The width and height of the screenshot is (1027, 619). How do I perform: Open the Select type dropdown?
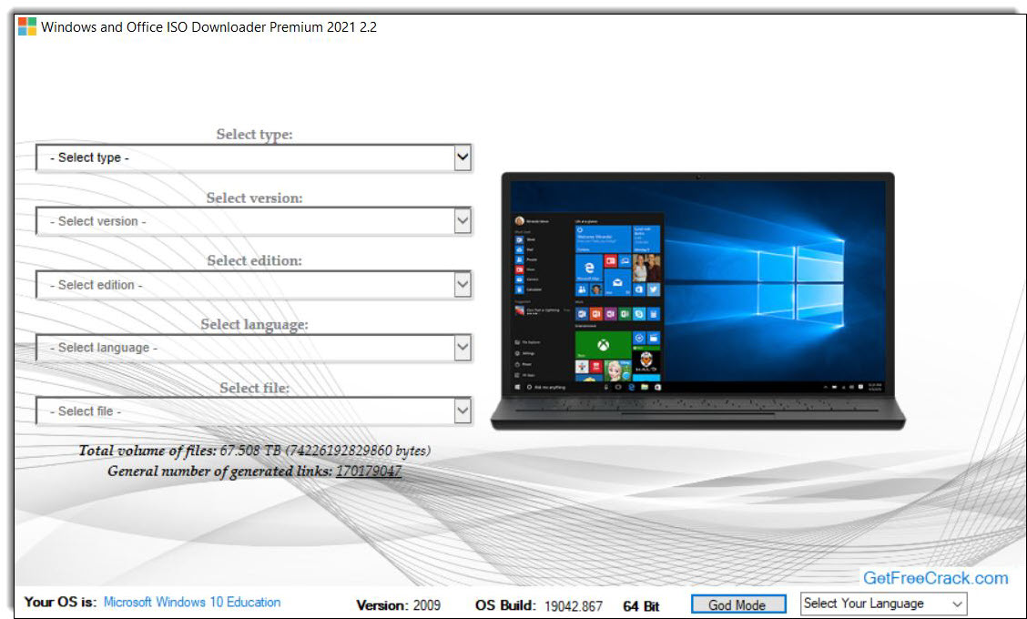[254, 157]
